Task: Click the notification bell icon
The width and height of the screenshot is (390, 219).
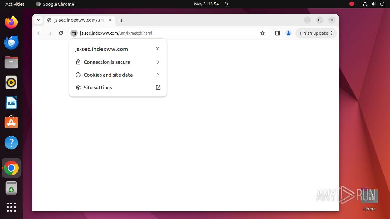Action: (x=226, y=4)
